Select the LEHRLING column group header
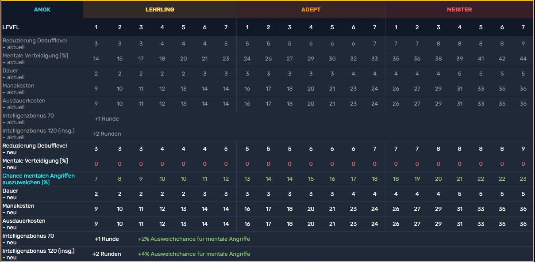Screen dimensions: 535x262 tap(160, 9)
